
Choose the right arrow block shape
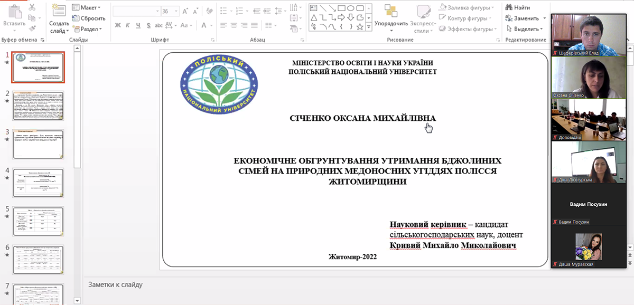[342, 17]
